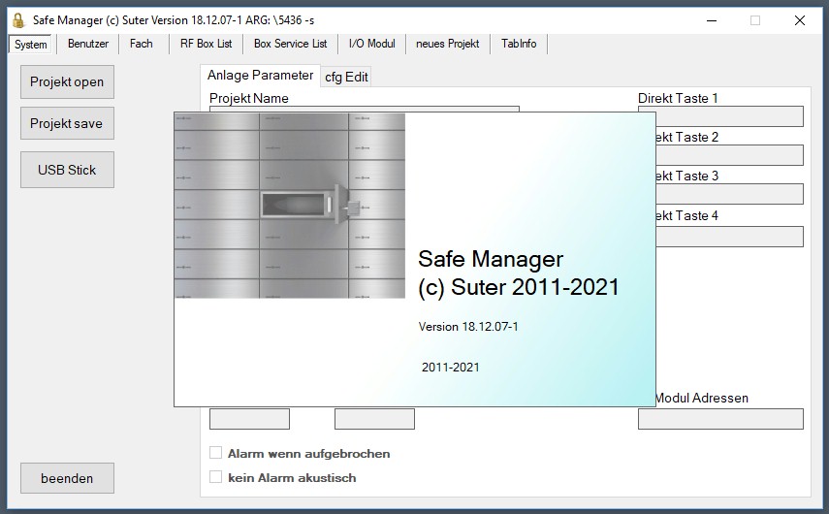The height and width of the screenshot is (514, 829).
Task: Enable 'Alarm wenn aufgebrochen' checkbox
Action: [216, 453]
